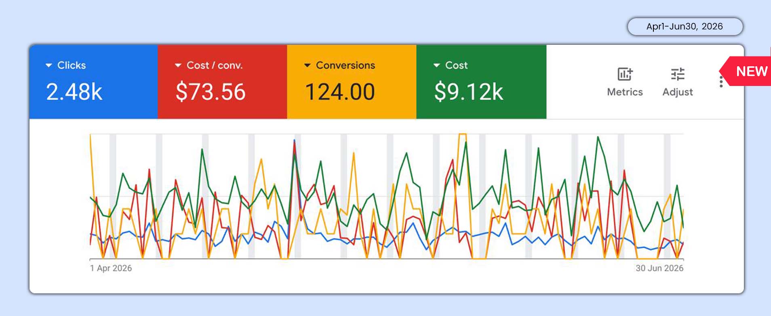Viewport: 771px width, 316px height.
Task: Click the 124.00 conversions value
Action: (340, 92)
